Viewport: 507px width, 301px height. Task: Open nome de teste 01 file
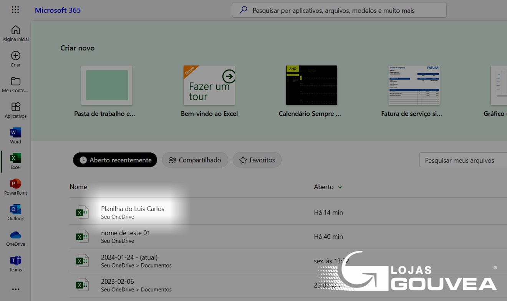coord(126,233)
